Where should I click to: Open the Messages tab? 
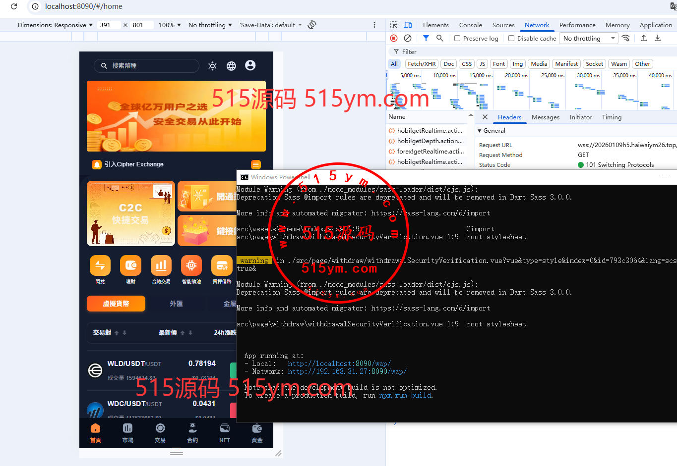click(545, 117)
